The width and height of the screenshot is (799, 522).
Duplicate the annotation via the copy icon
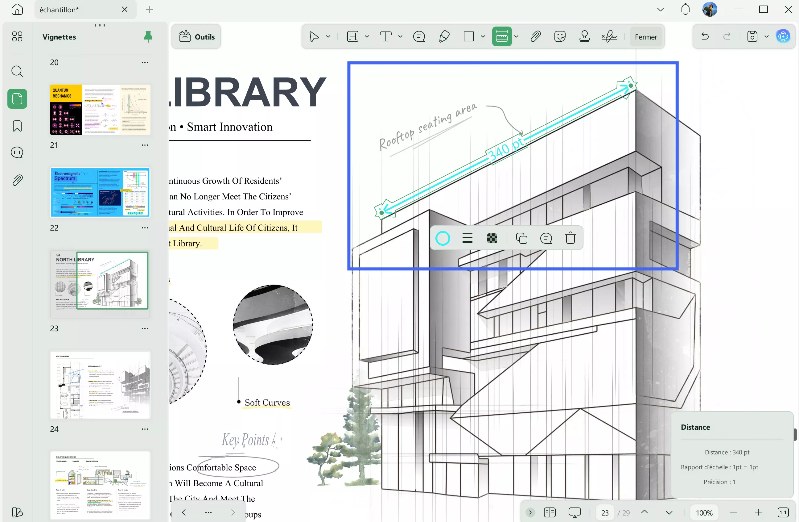(521, 238)
